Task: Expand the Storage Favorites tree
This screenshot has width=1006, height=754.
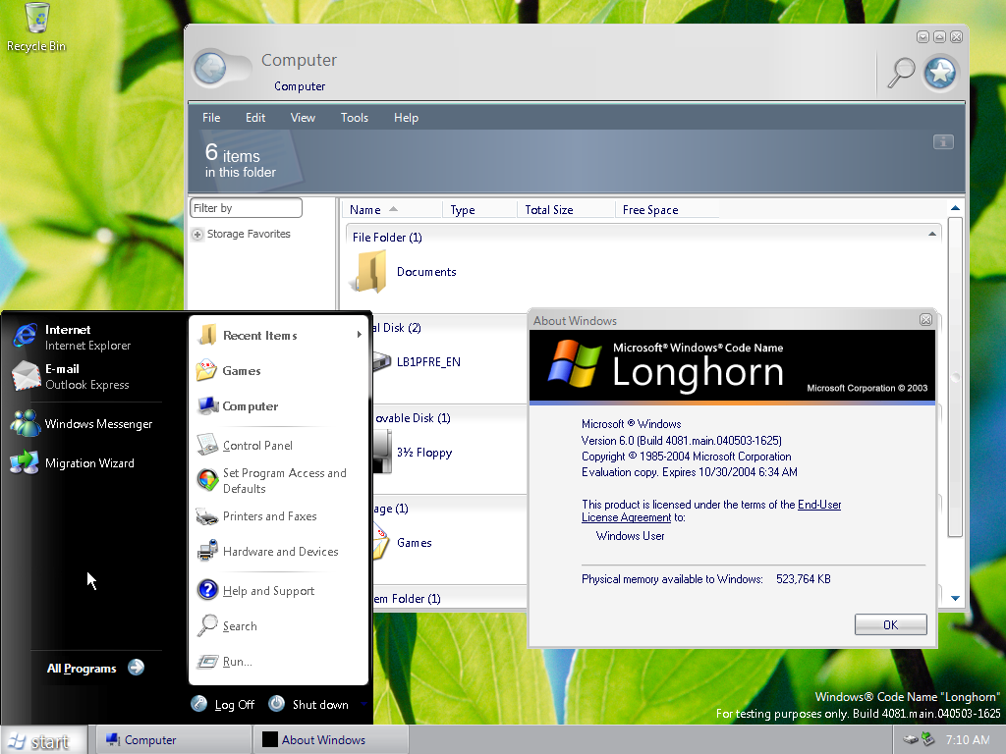Action: click(x=197, y=235)
